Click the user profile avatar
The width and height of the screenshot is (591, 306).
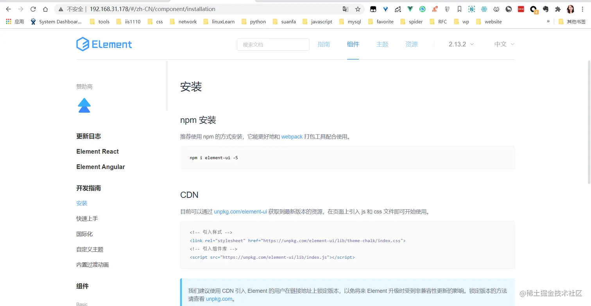[570, 9]
